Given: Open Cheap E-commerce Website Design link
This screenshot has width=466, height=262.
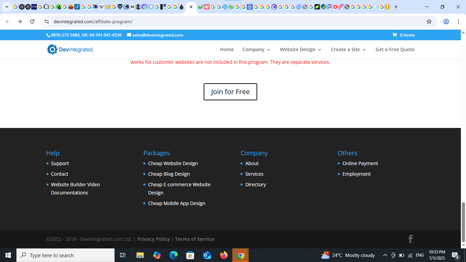Looking at the screenshot, I should [x=179, y=189].
